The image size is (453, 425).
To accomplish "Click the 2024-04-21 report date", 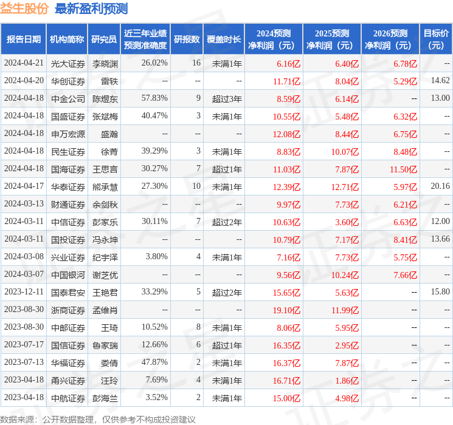I will (24, 63).
